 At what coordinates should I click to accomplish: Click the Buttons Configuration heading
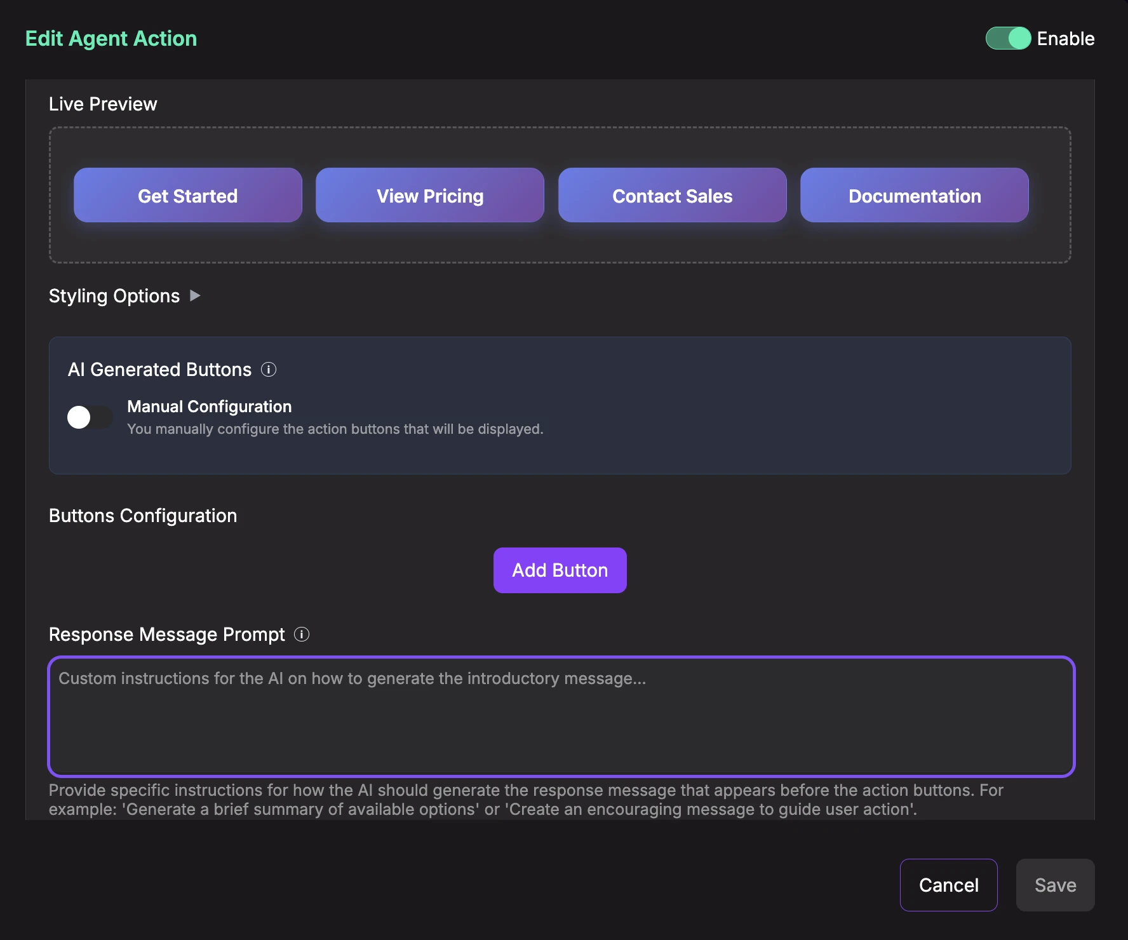click(143, 516)
